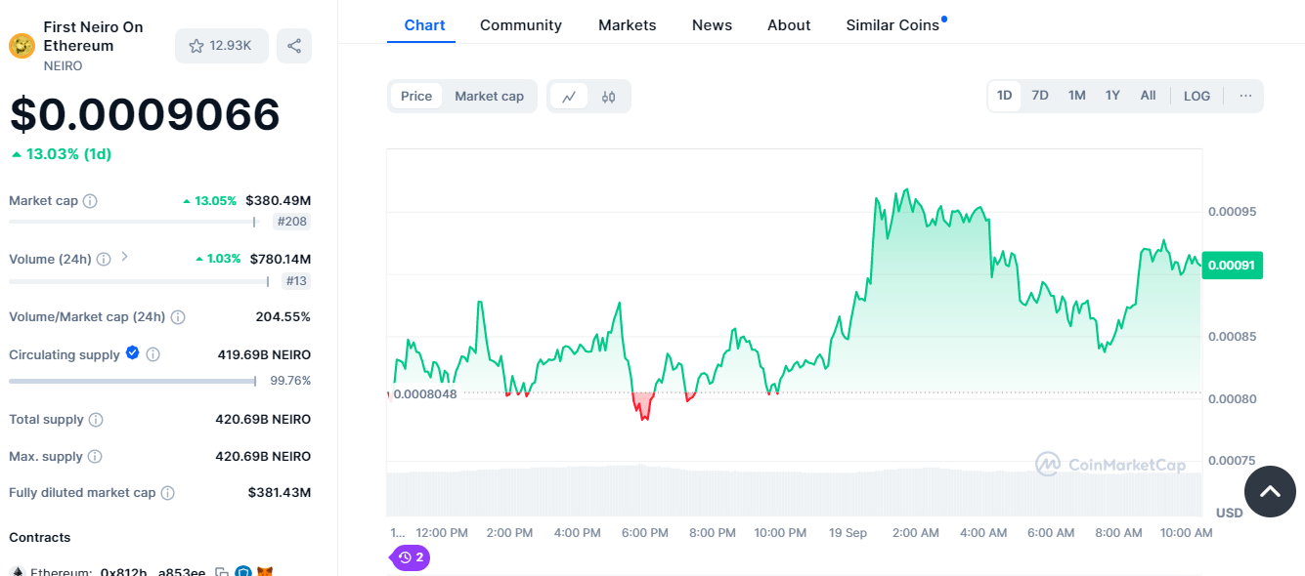The image size is (1305, 576).
Task: Go to the Markets tab
Action: point(628,25)
